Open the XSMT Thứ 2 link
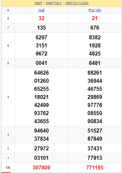122x173 pixels. 54,3
